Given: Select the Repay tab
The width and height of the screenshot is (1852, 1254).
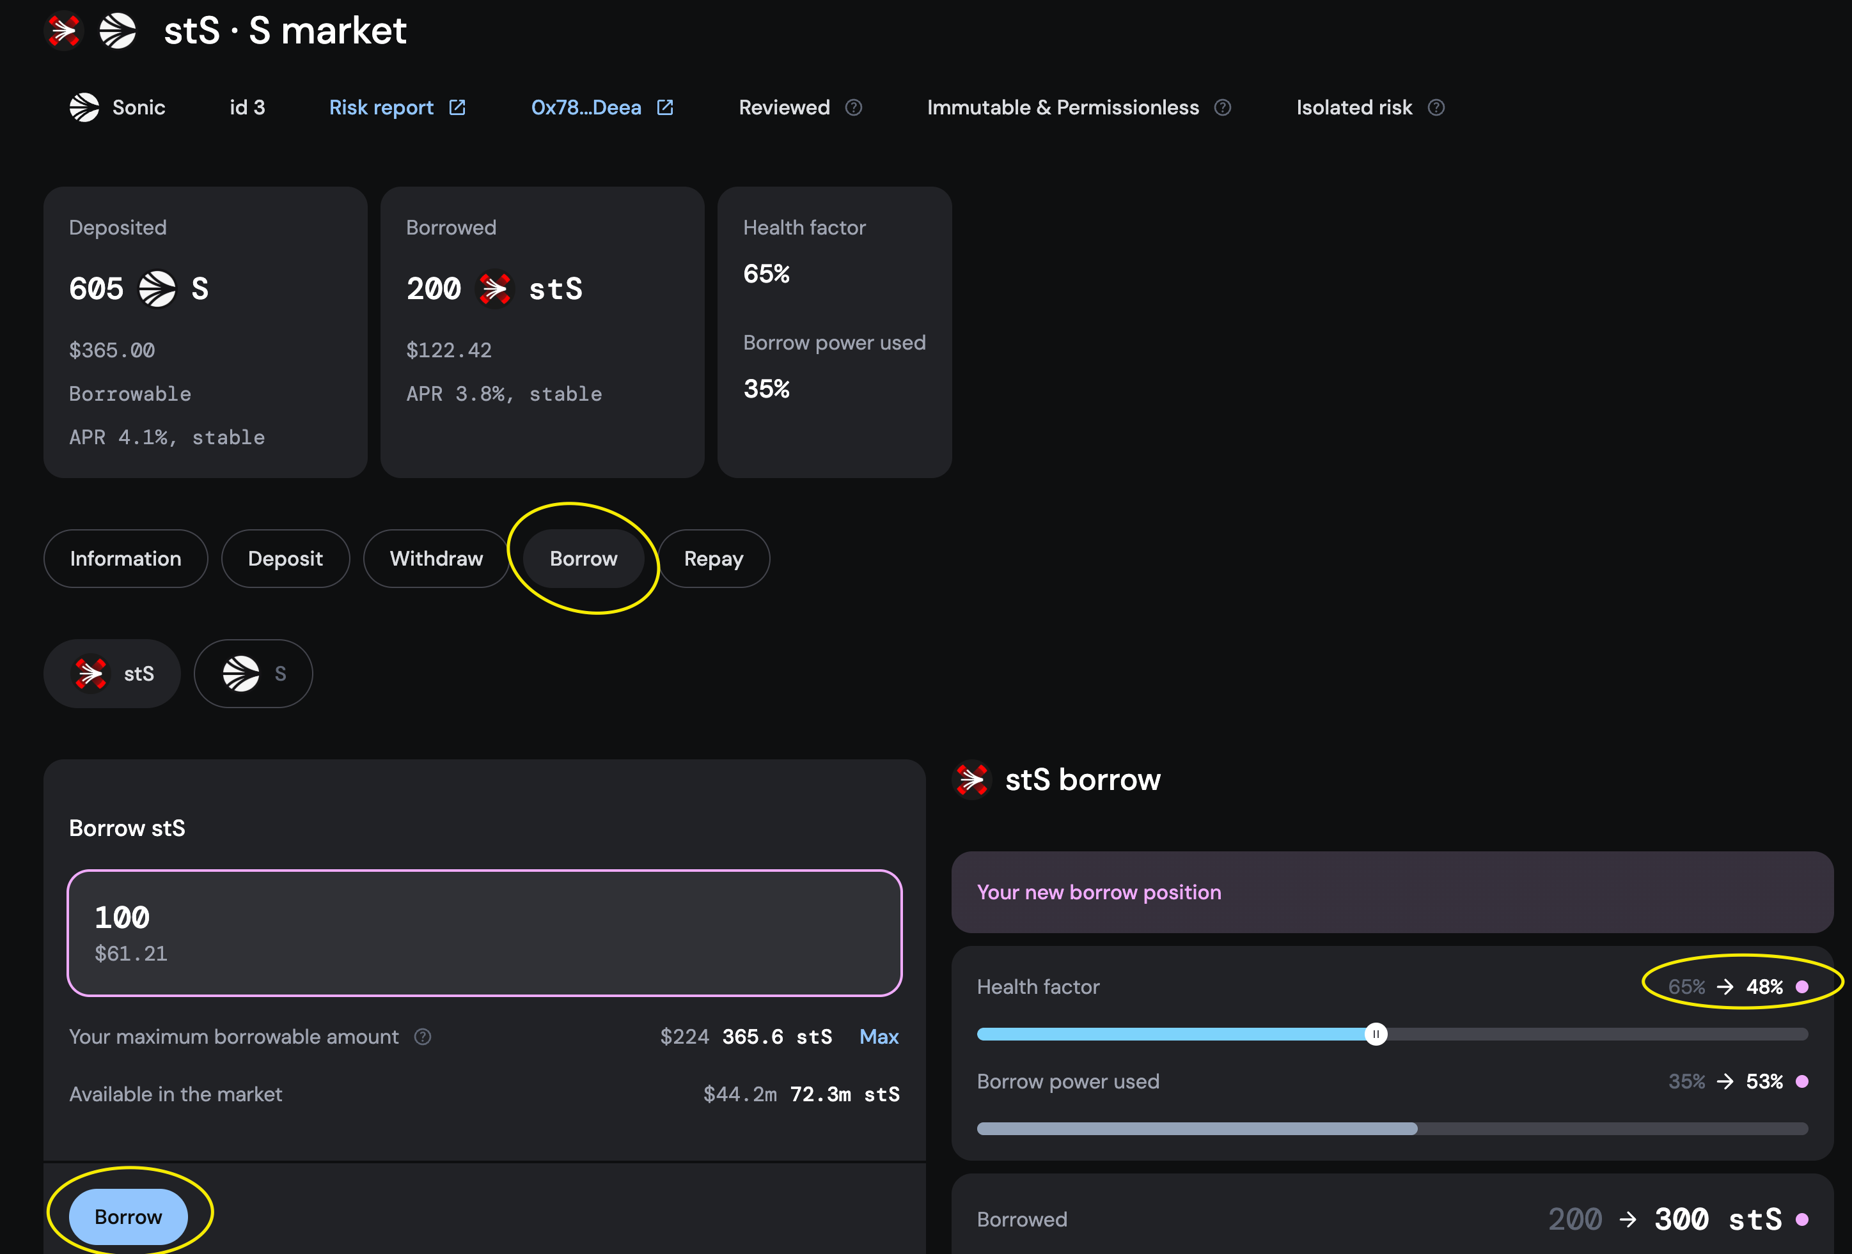Looking at the screenshot, I should [x=713, y=559].
